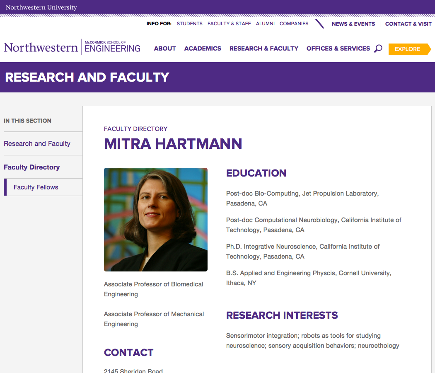Screen dimensions: 435x373
Task: Open Faculty Fellows sidebar item
Action: coord(36,187)
